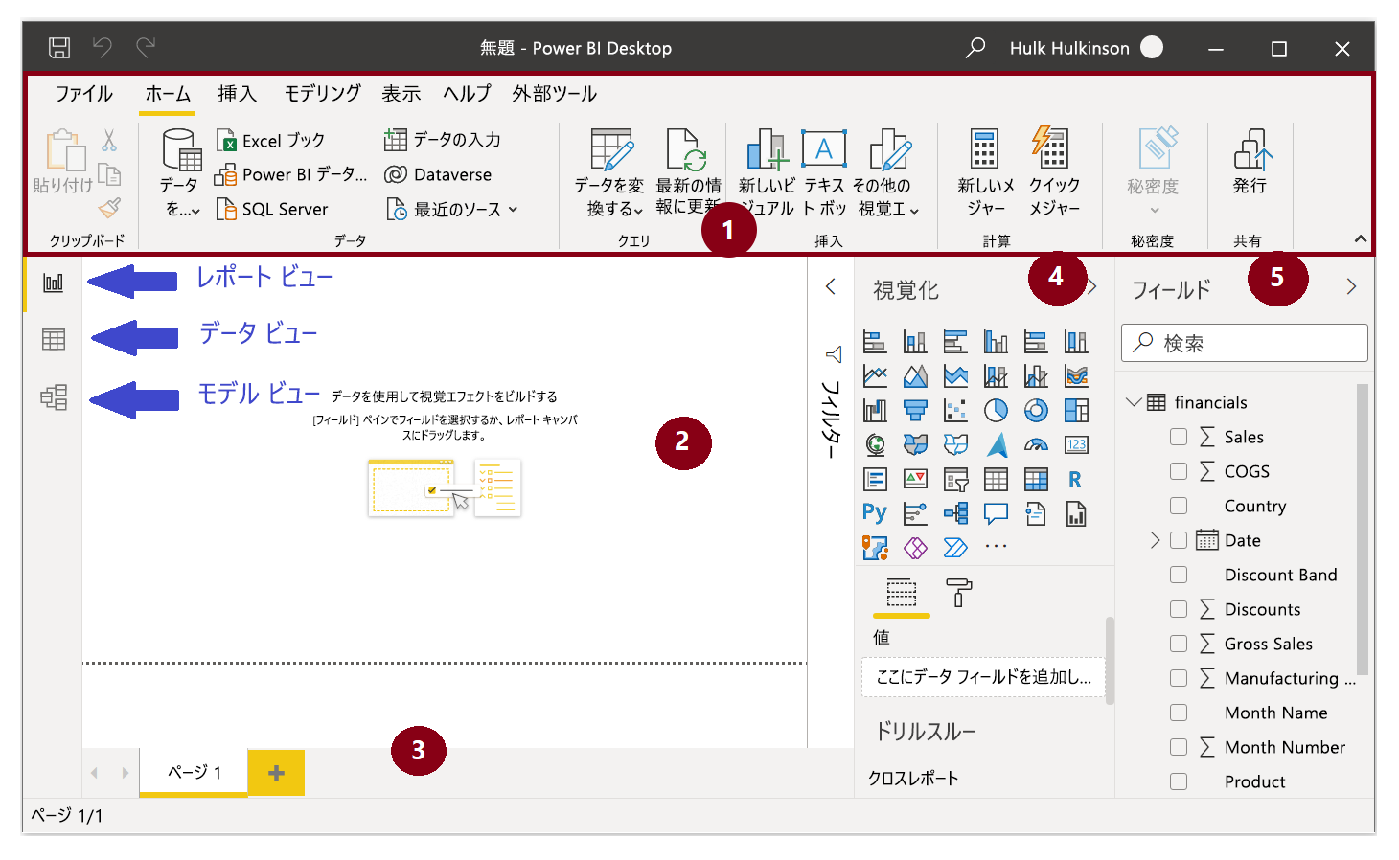Image resolution: width=1399 pixels, height=860 pixels.
Task: Enable the Discounts field checkbox
Action: pyautogui.click(x=1179, y=609)
